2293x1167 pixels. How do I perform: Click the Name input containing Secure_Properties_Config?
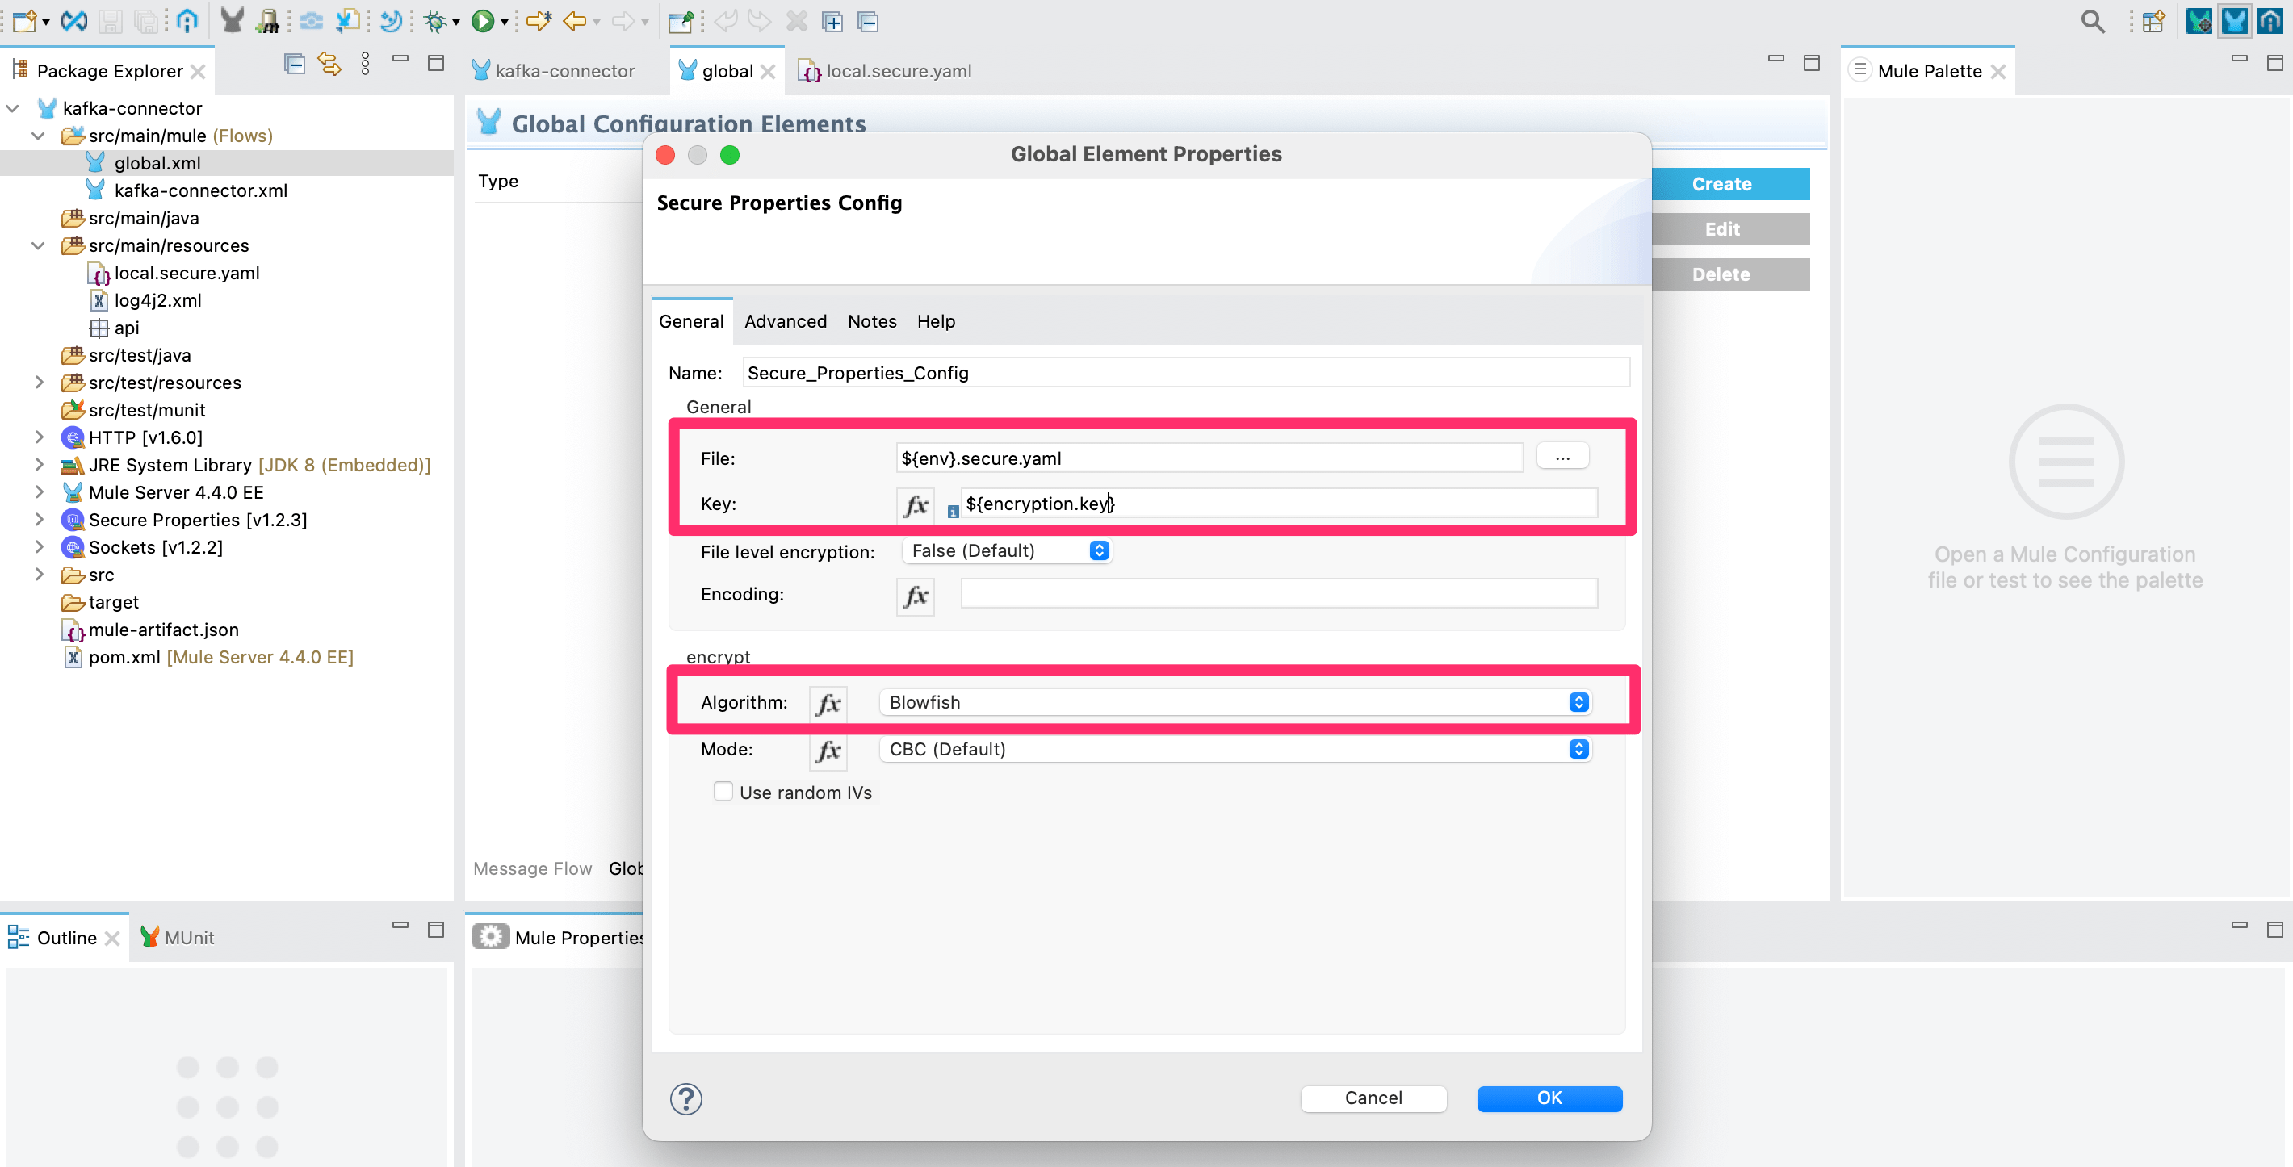coord(1187,372)
